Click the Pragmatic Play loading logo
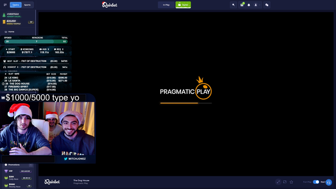 pos(186,88)
